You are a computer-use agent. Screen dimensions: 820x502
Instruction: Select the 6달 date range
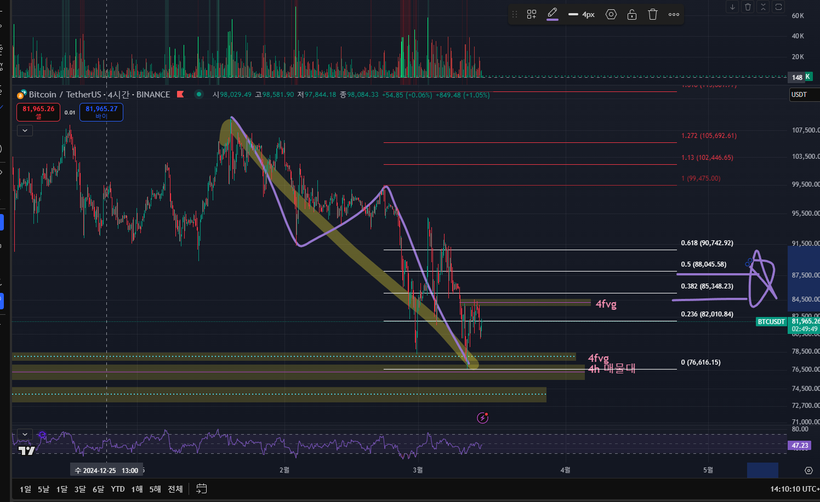98,489
